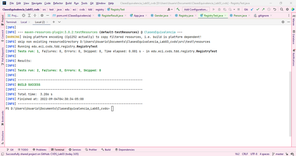The height and width of the screenshot is (156, 296).
Task: Open the Tools menu
Action: [x=84, y=3]
